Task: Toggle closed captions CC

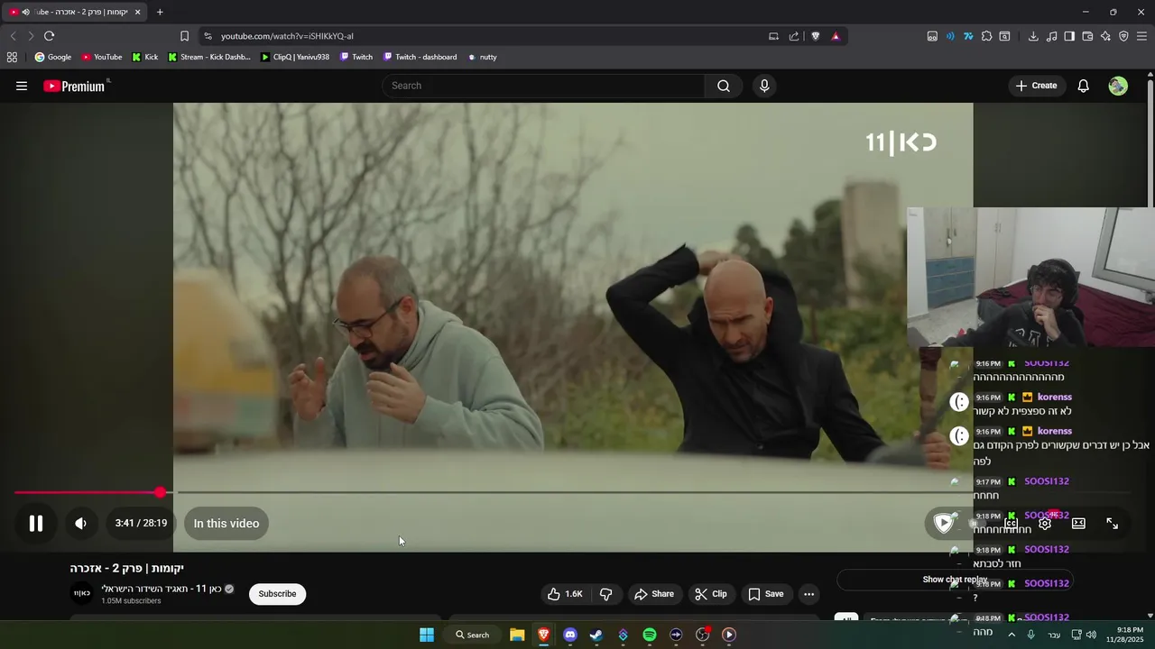Action: tap(1012, 523)
